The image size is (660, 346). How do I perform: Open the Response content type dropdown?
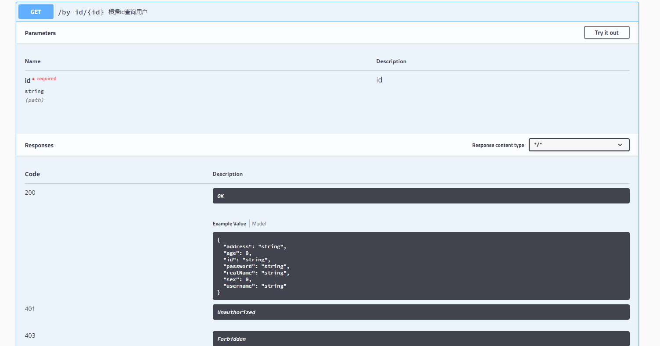[x=579, y=145]
